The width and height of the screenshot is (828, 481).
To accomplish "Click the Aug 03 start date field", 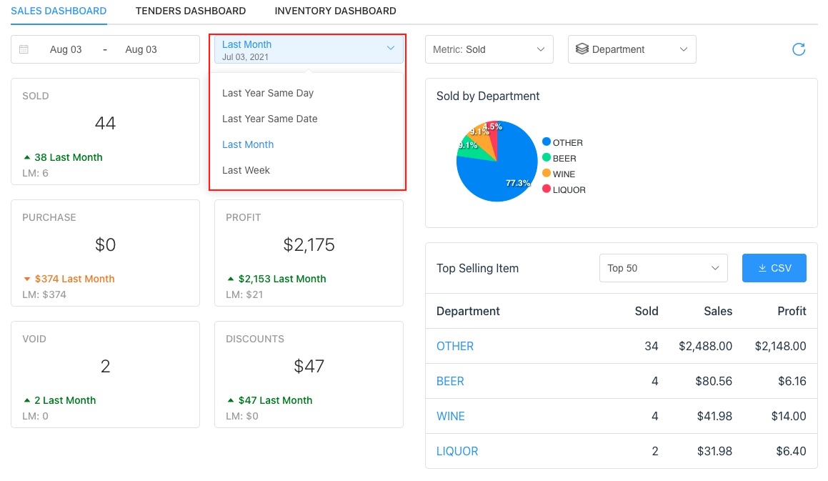I will (66, 49).
